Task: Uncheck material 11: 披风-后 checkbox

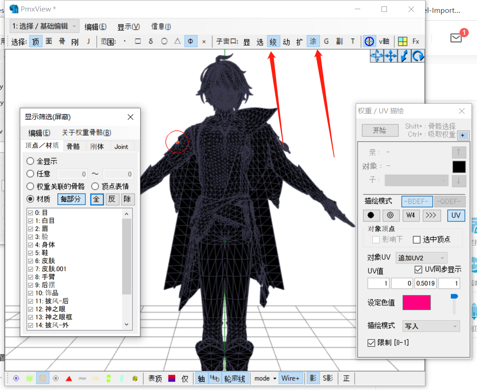Action: pos(30,301)
